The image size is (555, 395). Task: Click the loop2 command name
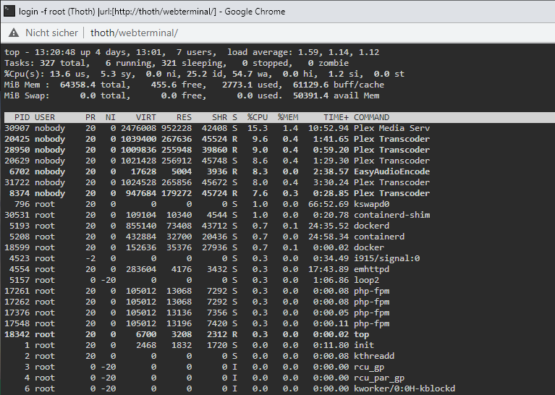pos(367,280)
